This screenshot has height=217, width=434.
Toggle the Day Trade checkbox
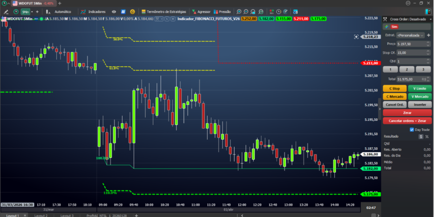(411, 129)
